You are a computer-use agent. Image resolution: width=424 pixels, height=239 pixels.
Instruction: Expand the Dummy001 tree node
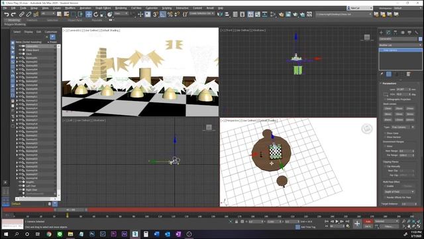[17, 58]
